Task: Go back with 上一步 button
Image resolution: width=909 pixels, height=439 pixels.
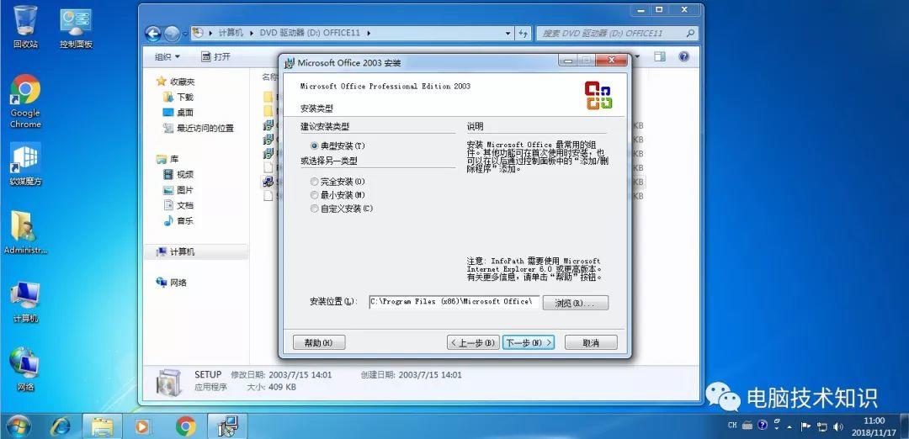Action: pos(474,343)
